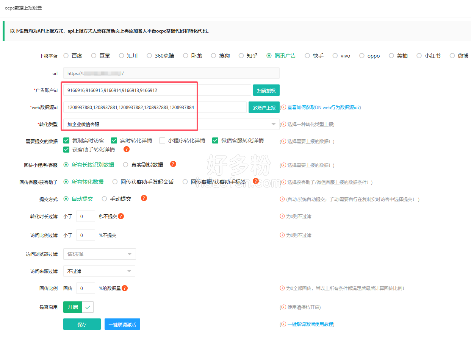Click the help icon after 真实到粉数据
The width and height of the screenshot is (471, 340).
tap(173, 164)
